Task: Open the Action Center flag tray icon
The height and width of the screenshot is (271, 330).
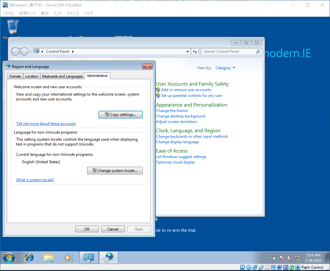Action: [282, 258]
